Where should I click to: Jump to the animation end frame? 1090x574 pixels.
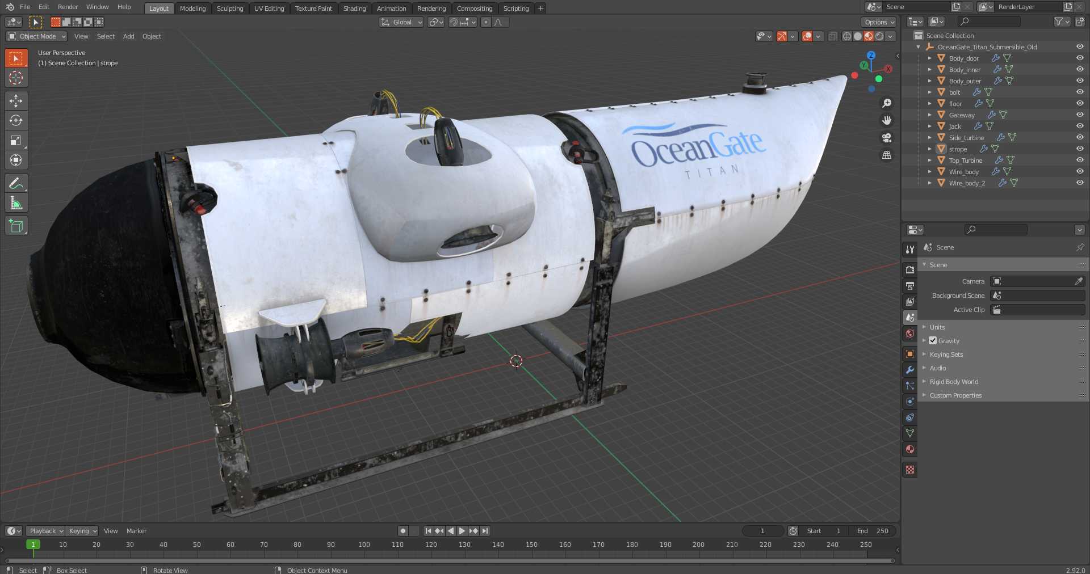point(485,531)
